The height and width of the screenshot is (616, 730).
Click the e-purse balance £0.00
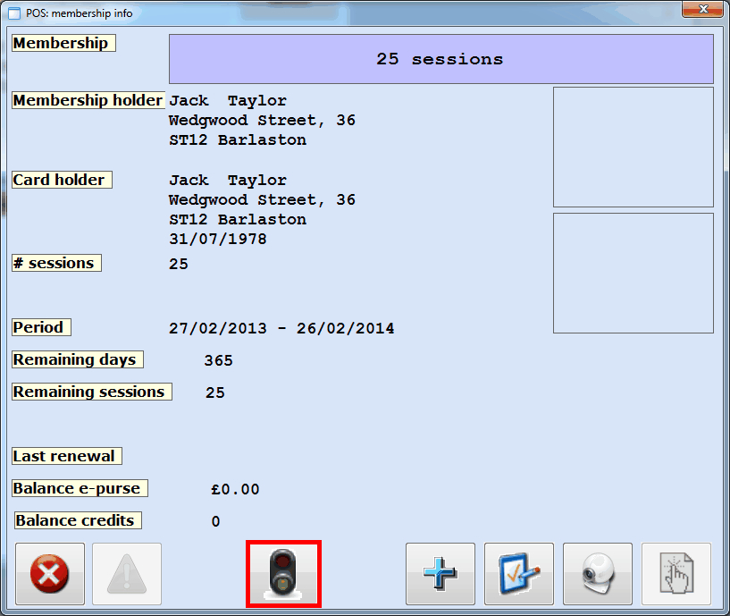235,489
